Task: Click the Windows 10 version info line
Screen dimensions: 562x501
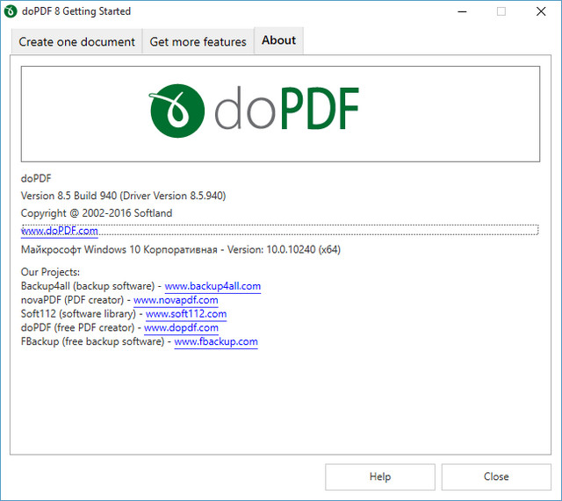Action: pyautogui.click(x=180, y=249)
